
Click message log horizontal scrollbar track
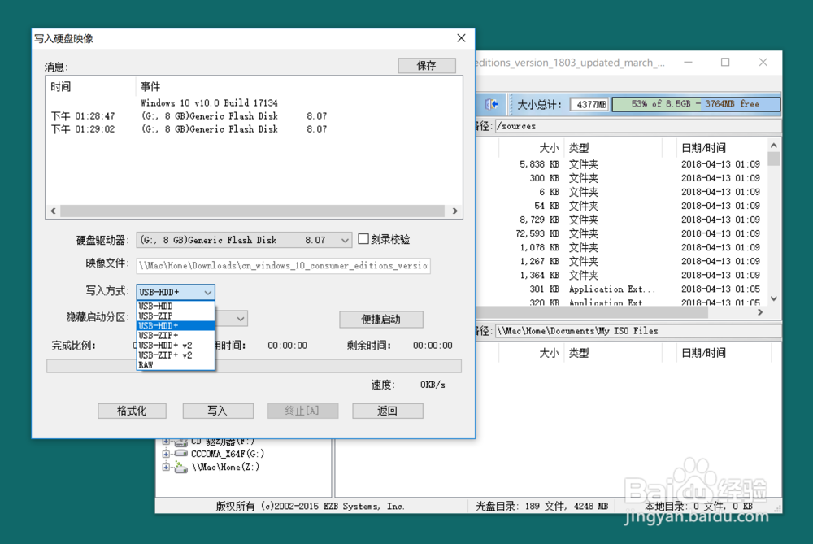coord(253,211)
